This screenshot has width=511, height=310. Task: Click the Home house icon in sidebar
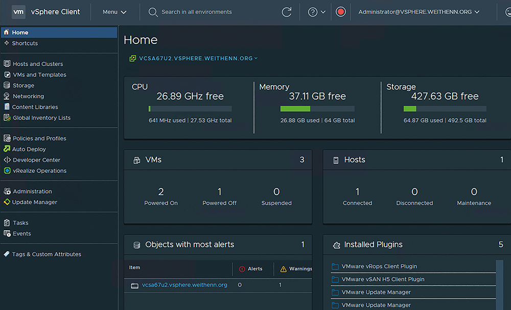6,32
